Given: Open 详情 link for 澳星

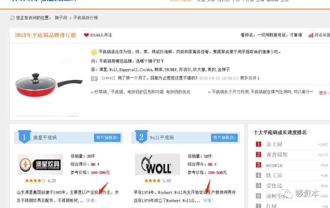Looking at the screenshot, I should point(91,200).
